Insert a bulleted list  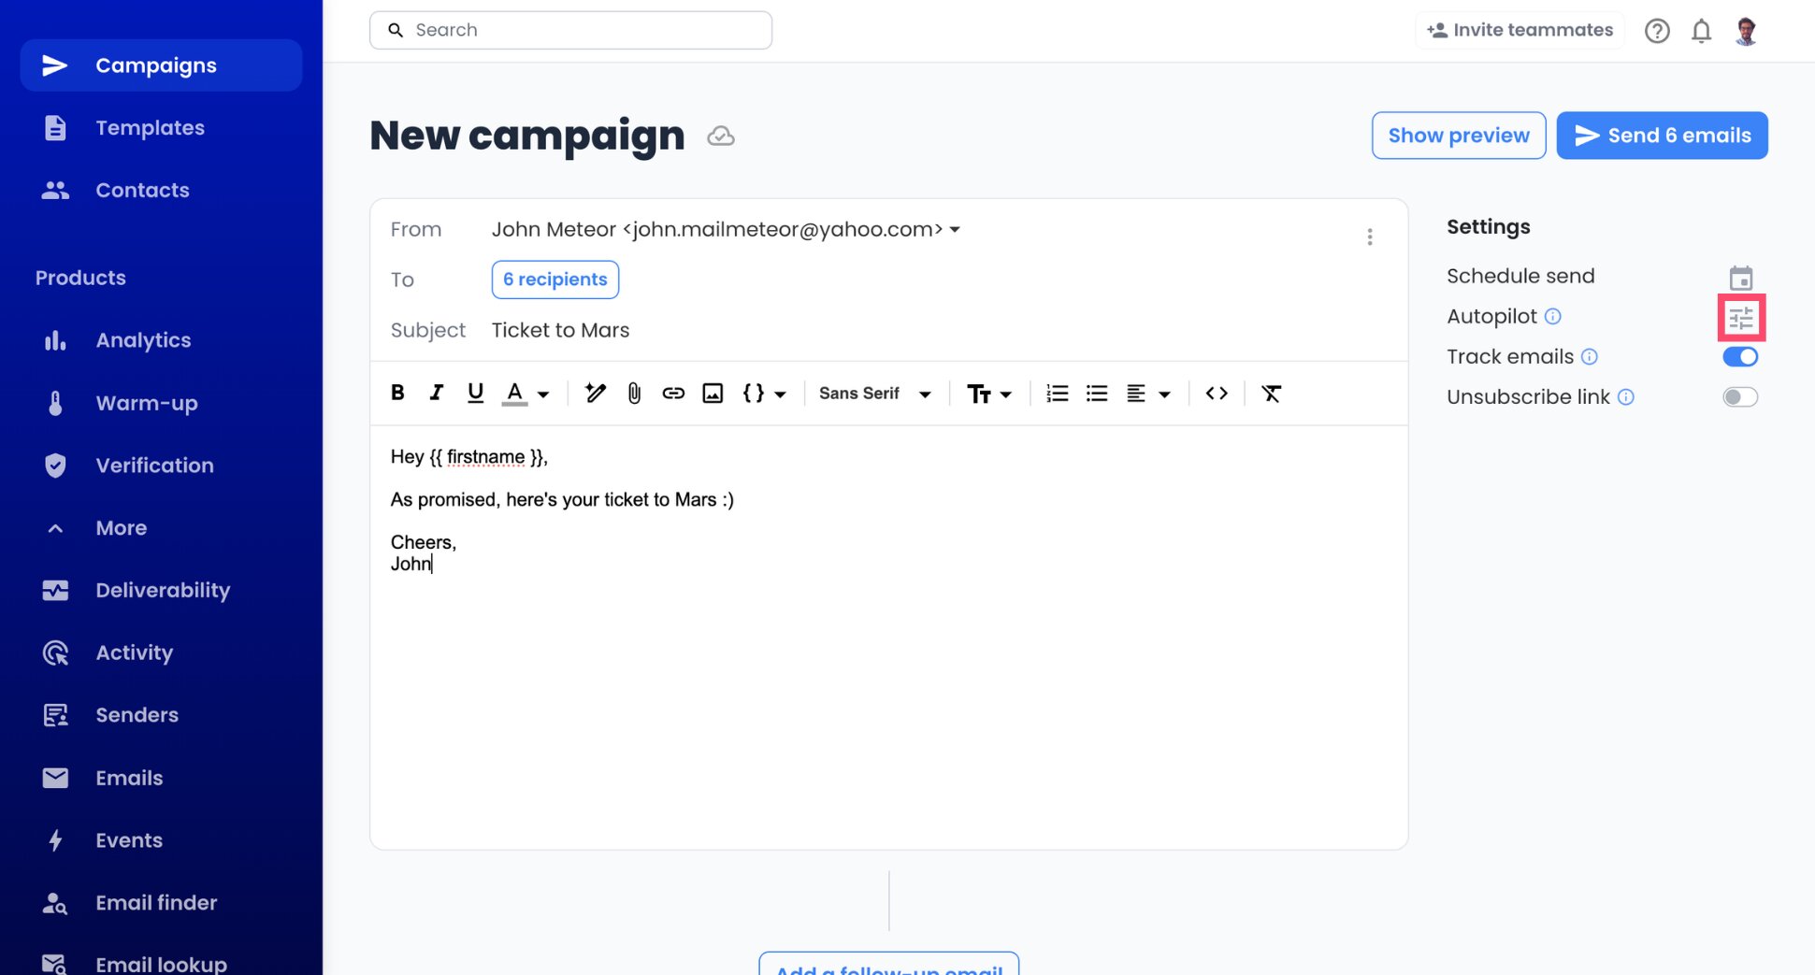[x=1097, y=394]
